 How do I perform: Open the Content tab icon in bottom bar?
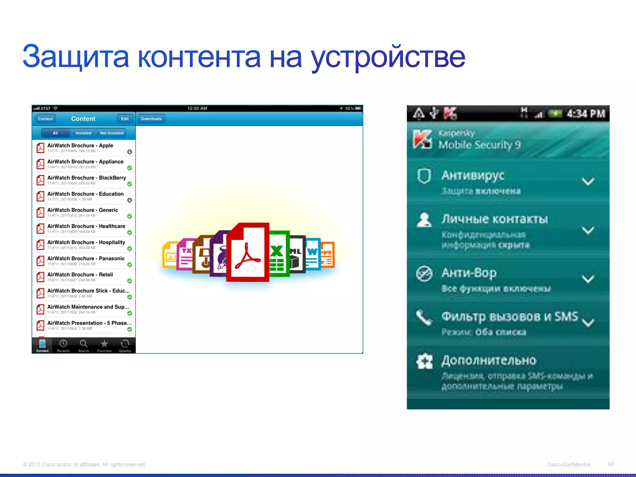point(42,345)
